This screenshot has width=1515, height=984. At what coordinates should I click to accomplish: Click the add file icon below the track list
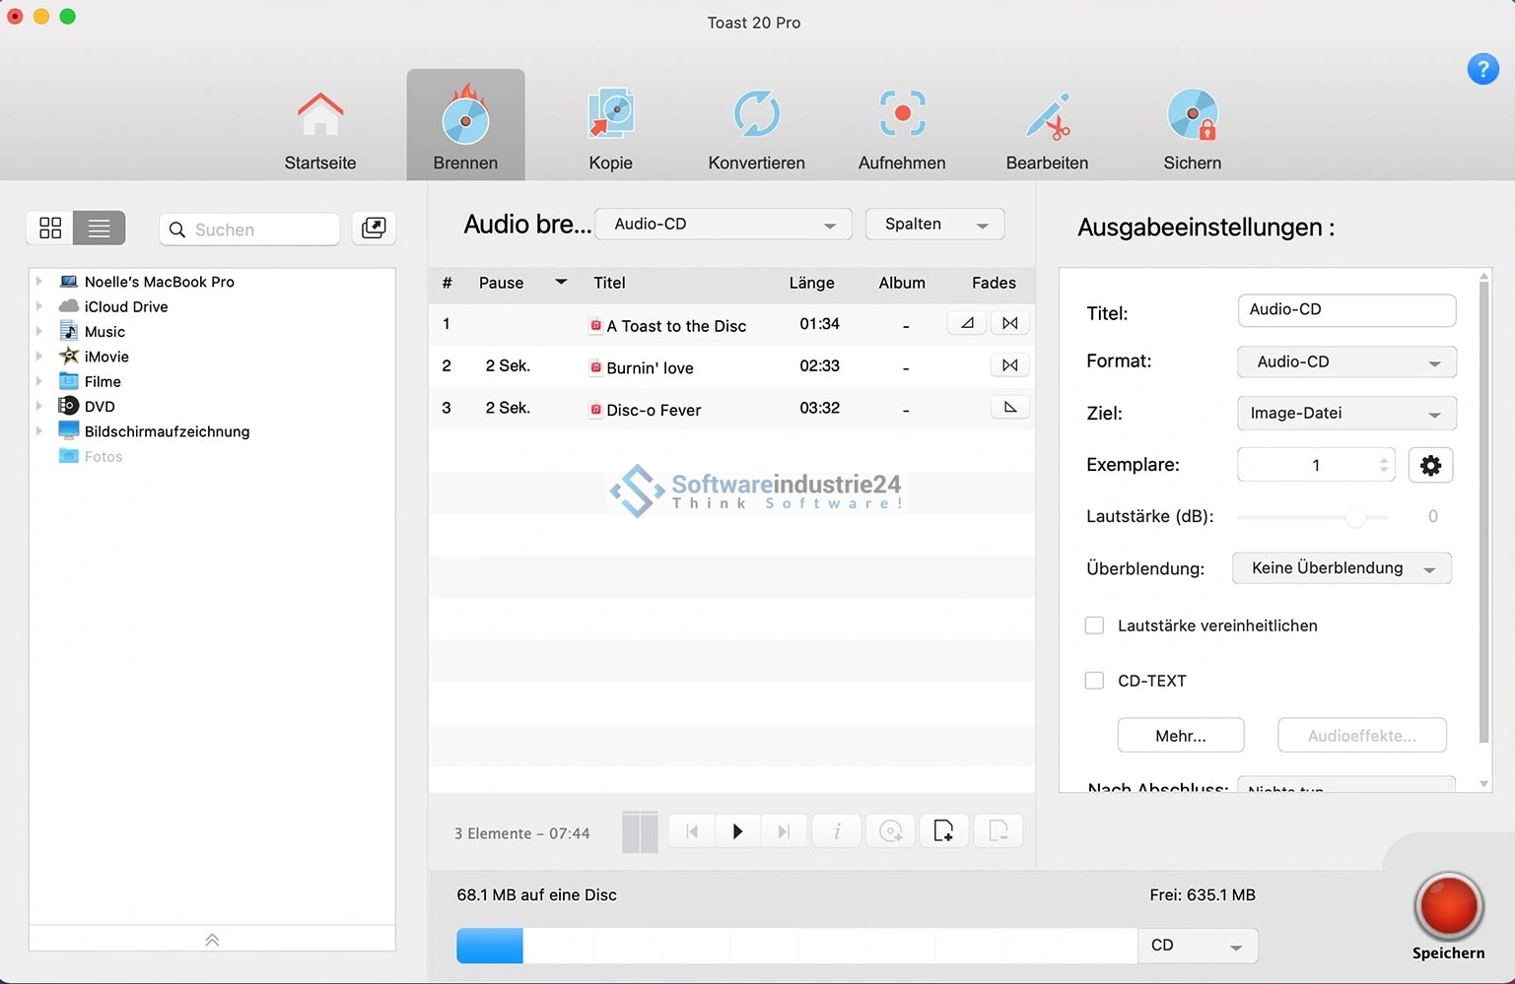(x=943, y=831)
